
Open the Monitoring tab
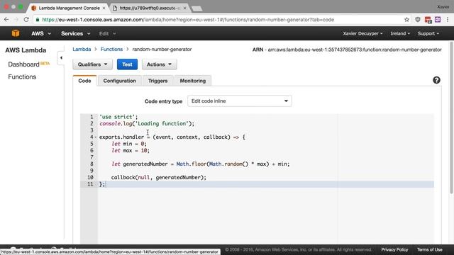point(192,81)
